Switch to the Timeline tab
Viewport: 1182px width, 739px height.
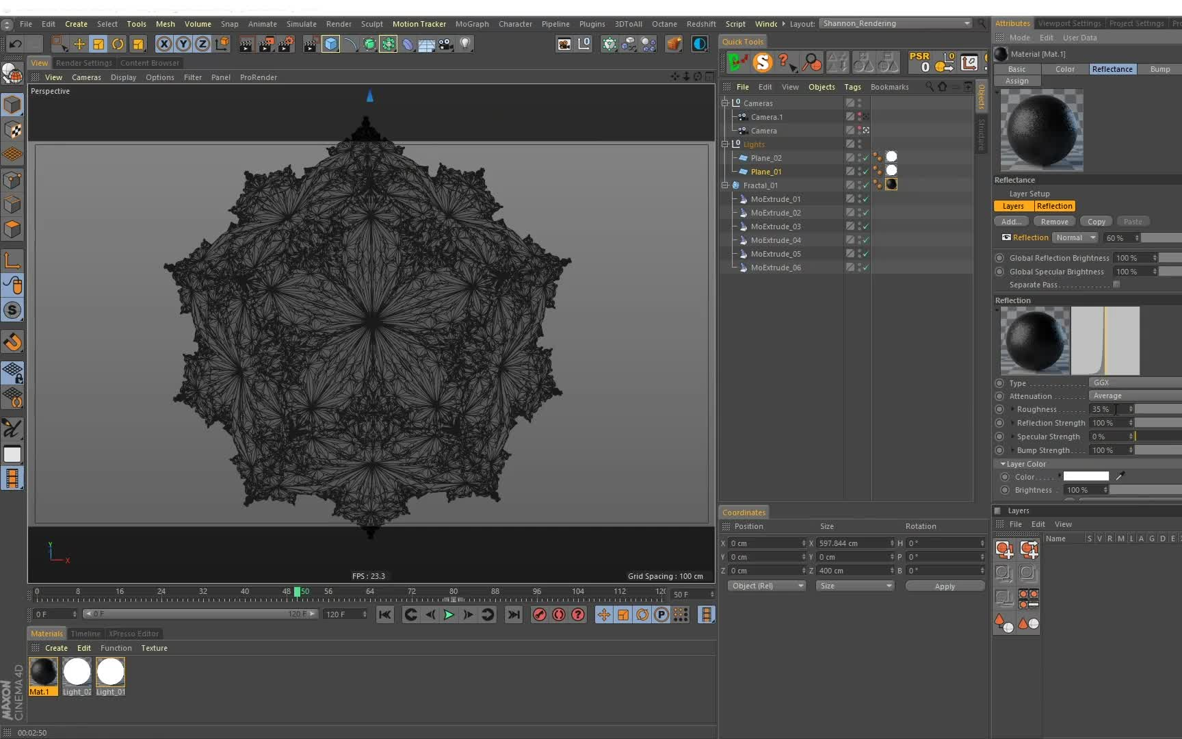(x=86, y=634)
